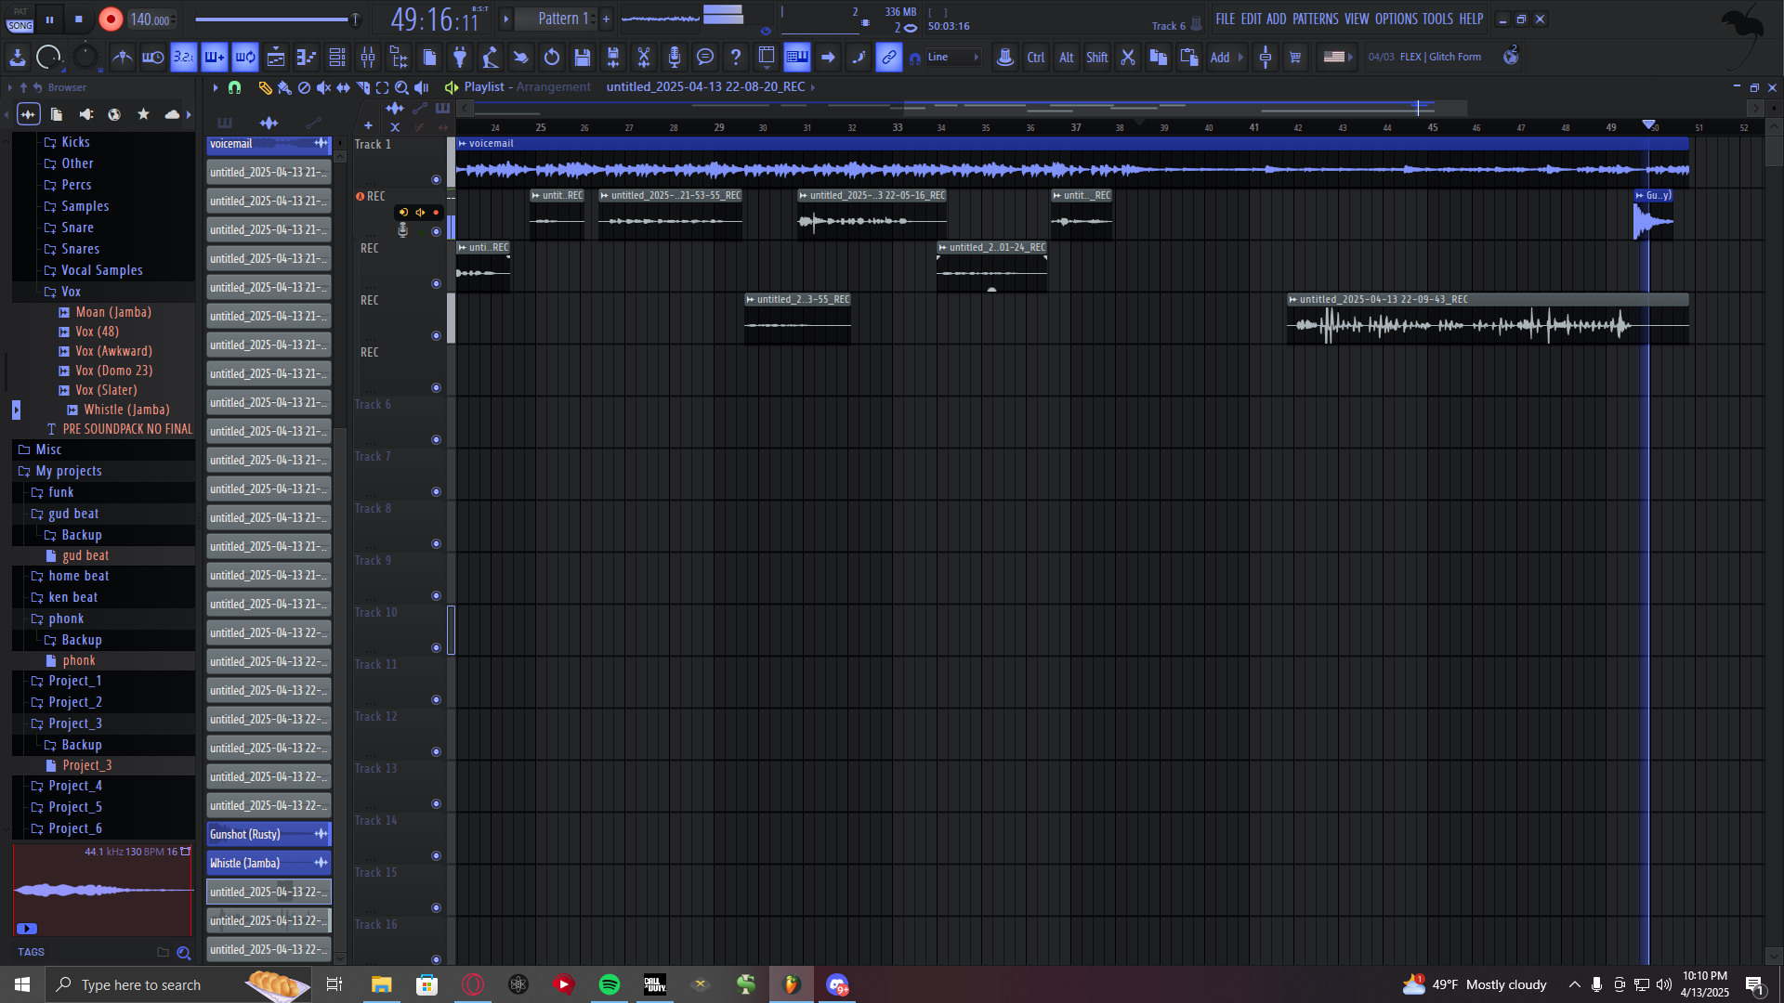
Task: Open the mixer window icon
Action: (x=368, y=58)
